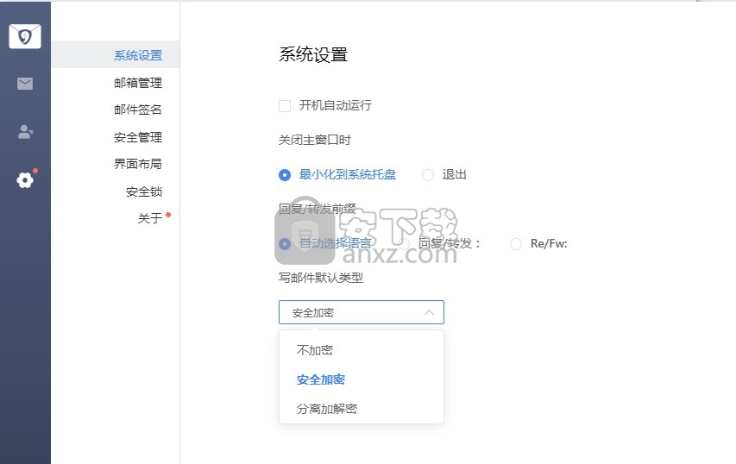This screenshot has width=736, height=464.
Task: Select the 回复/转发： prefix radio option
Action: tap(404, 244)
